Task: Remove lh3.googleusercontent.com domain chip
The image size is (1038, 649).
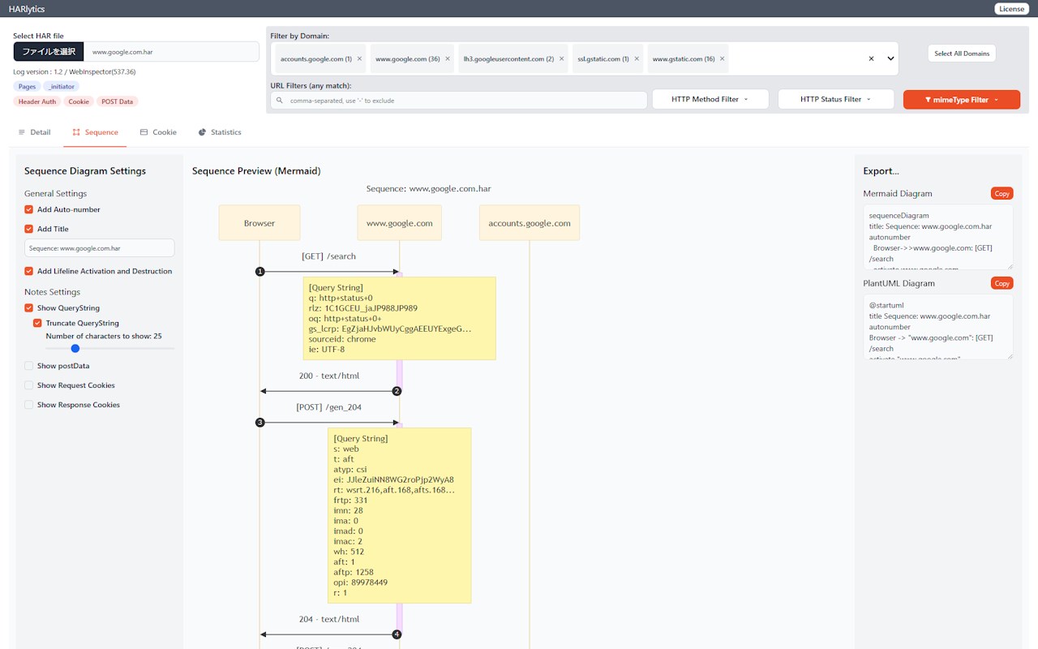Action: coord(561,59)
